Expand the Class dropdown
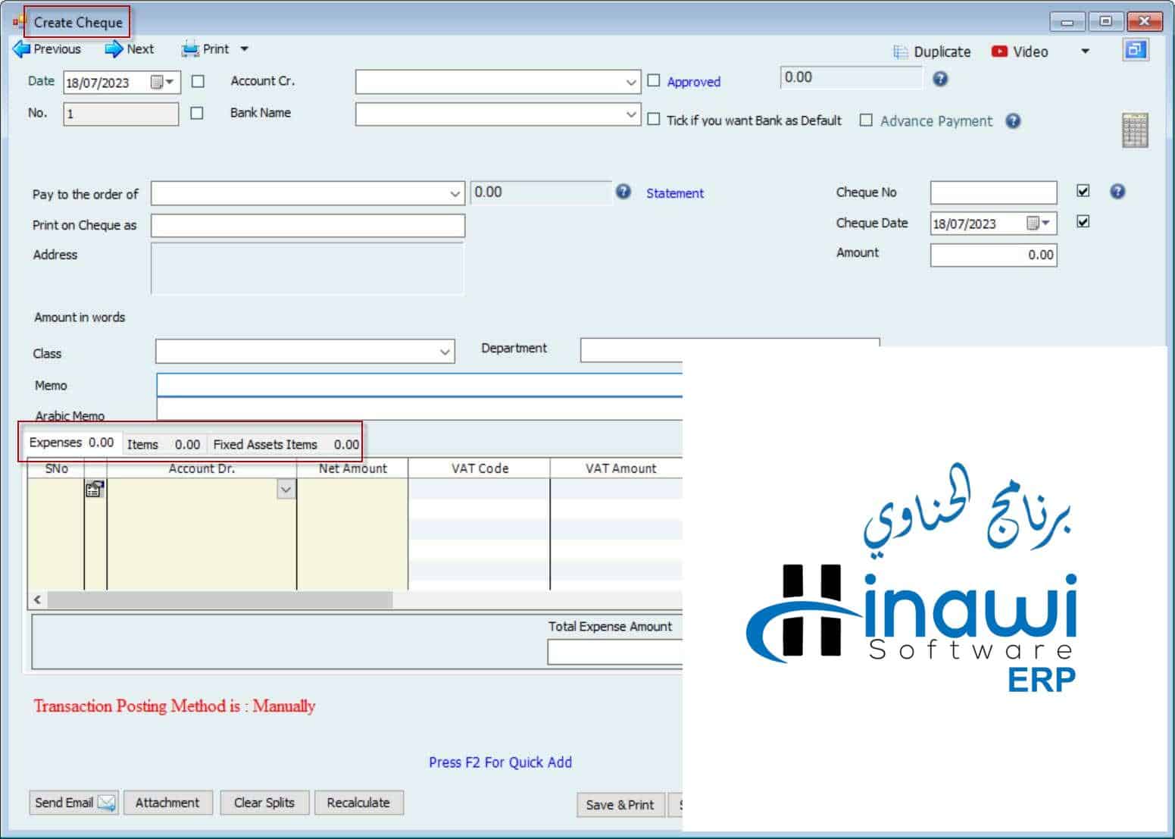The width and height of the screenshot is (1175, 839). [445, 352]
